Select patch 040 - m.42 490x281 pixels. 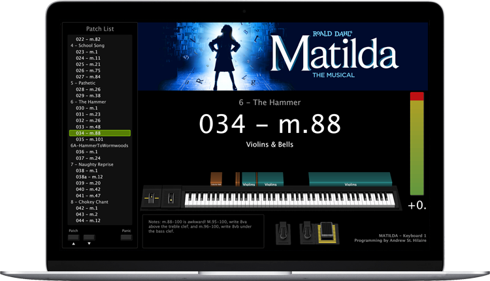[x=100, y=189]
